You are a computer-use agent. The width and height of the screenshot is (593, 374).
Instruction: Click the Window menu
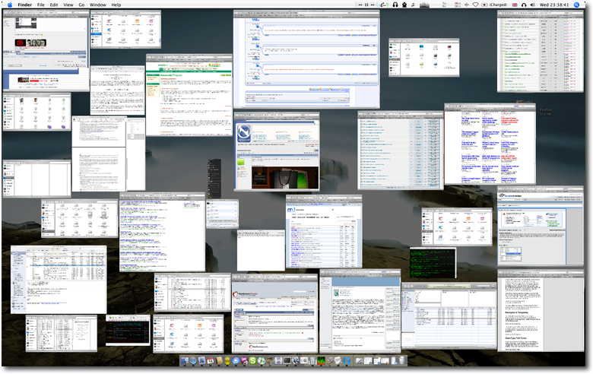(97, 5)
